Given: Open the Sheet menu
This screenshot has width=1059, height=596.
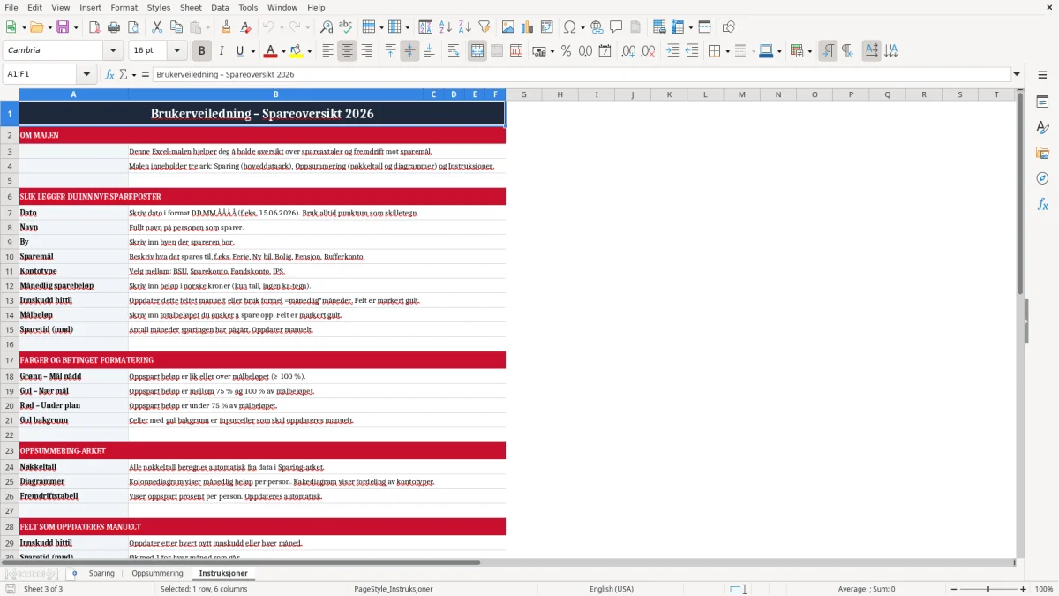Looking at the screenshot, I should coord(191,7).
